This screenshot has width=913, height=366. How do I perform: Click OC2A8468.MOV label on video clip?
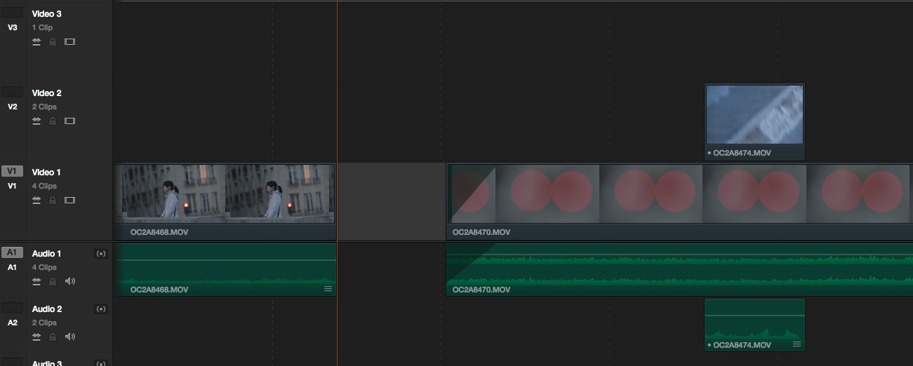click(159, 232)
